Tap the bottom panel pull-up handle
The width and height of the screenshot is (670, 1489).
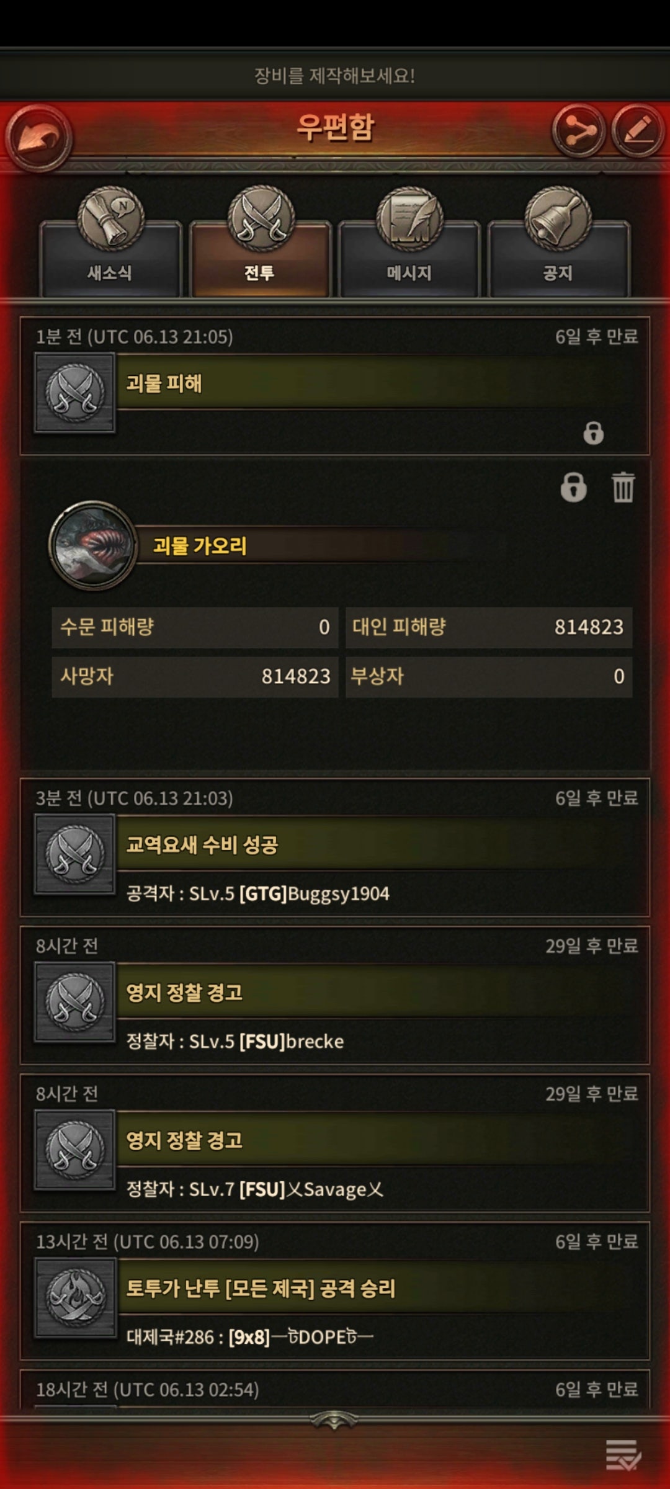[334, 1420]
